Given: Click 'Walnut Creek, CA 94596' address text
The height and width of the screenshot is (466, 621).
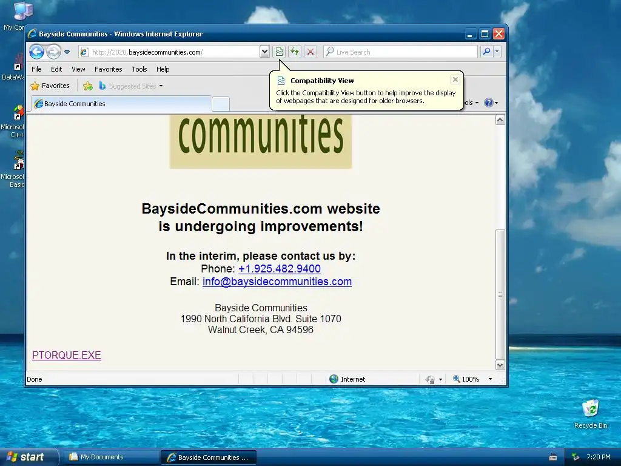Looking at the screenshot, I should click(261, 329).
